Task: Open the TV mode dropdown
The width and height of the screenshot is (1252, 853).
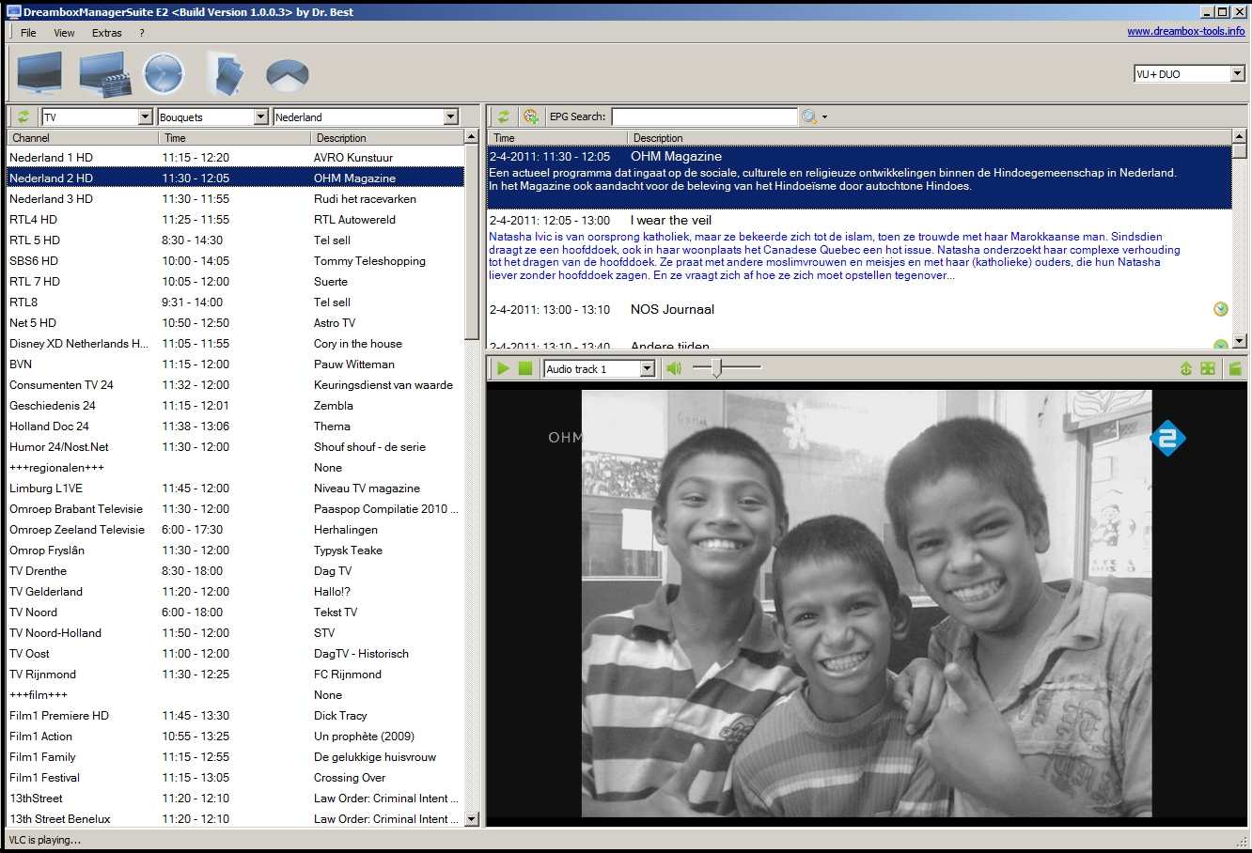Action: [145, 116]
